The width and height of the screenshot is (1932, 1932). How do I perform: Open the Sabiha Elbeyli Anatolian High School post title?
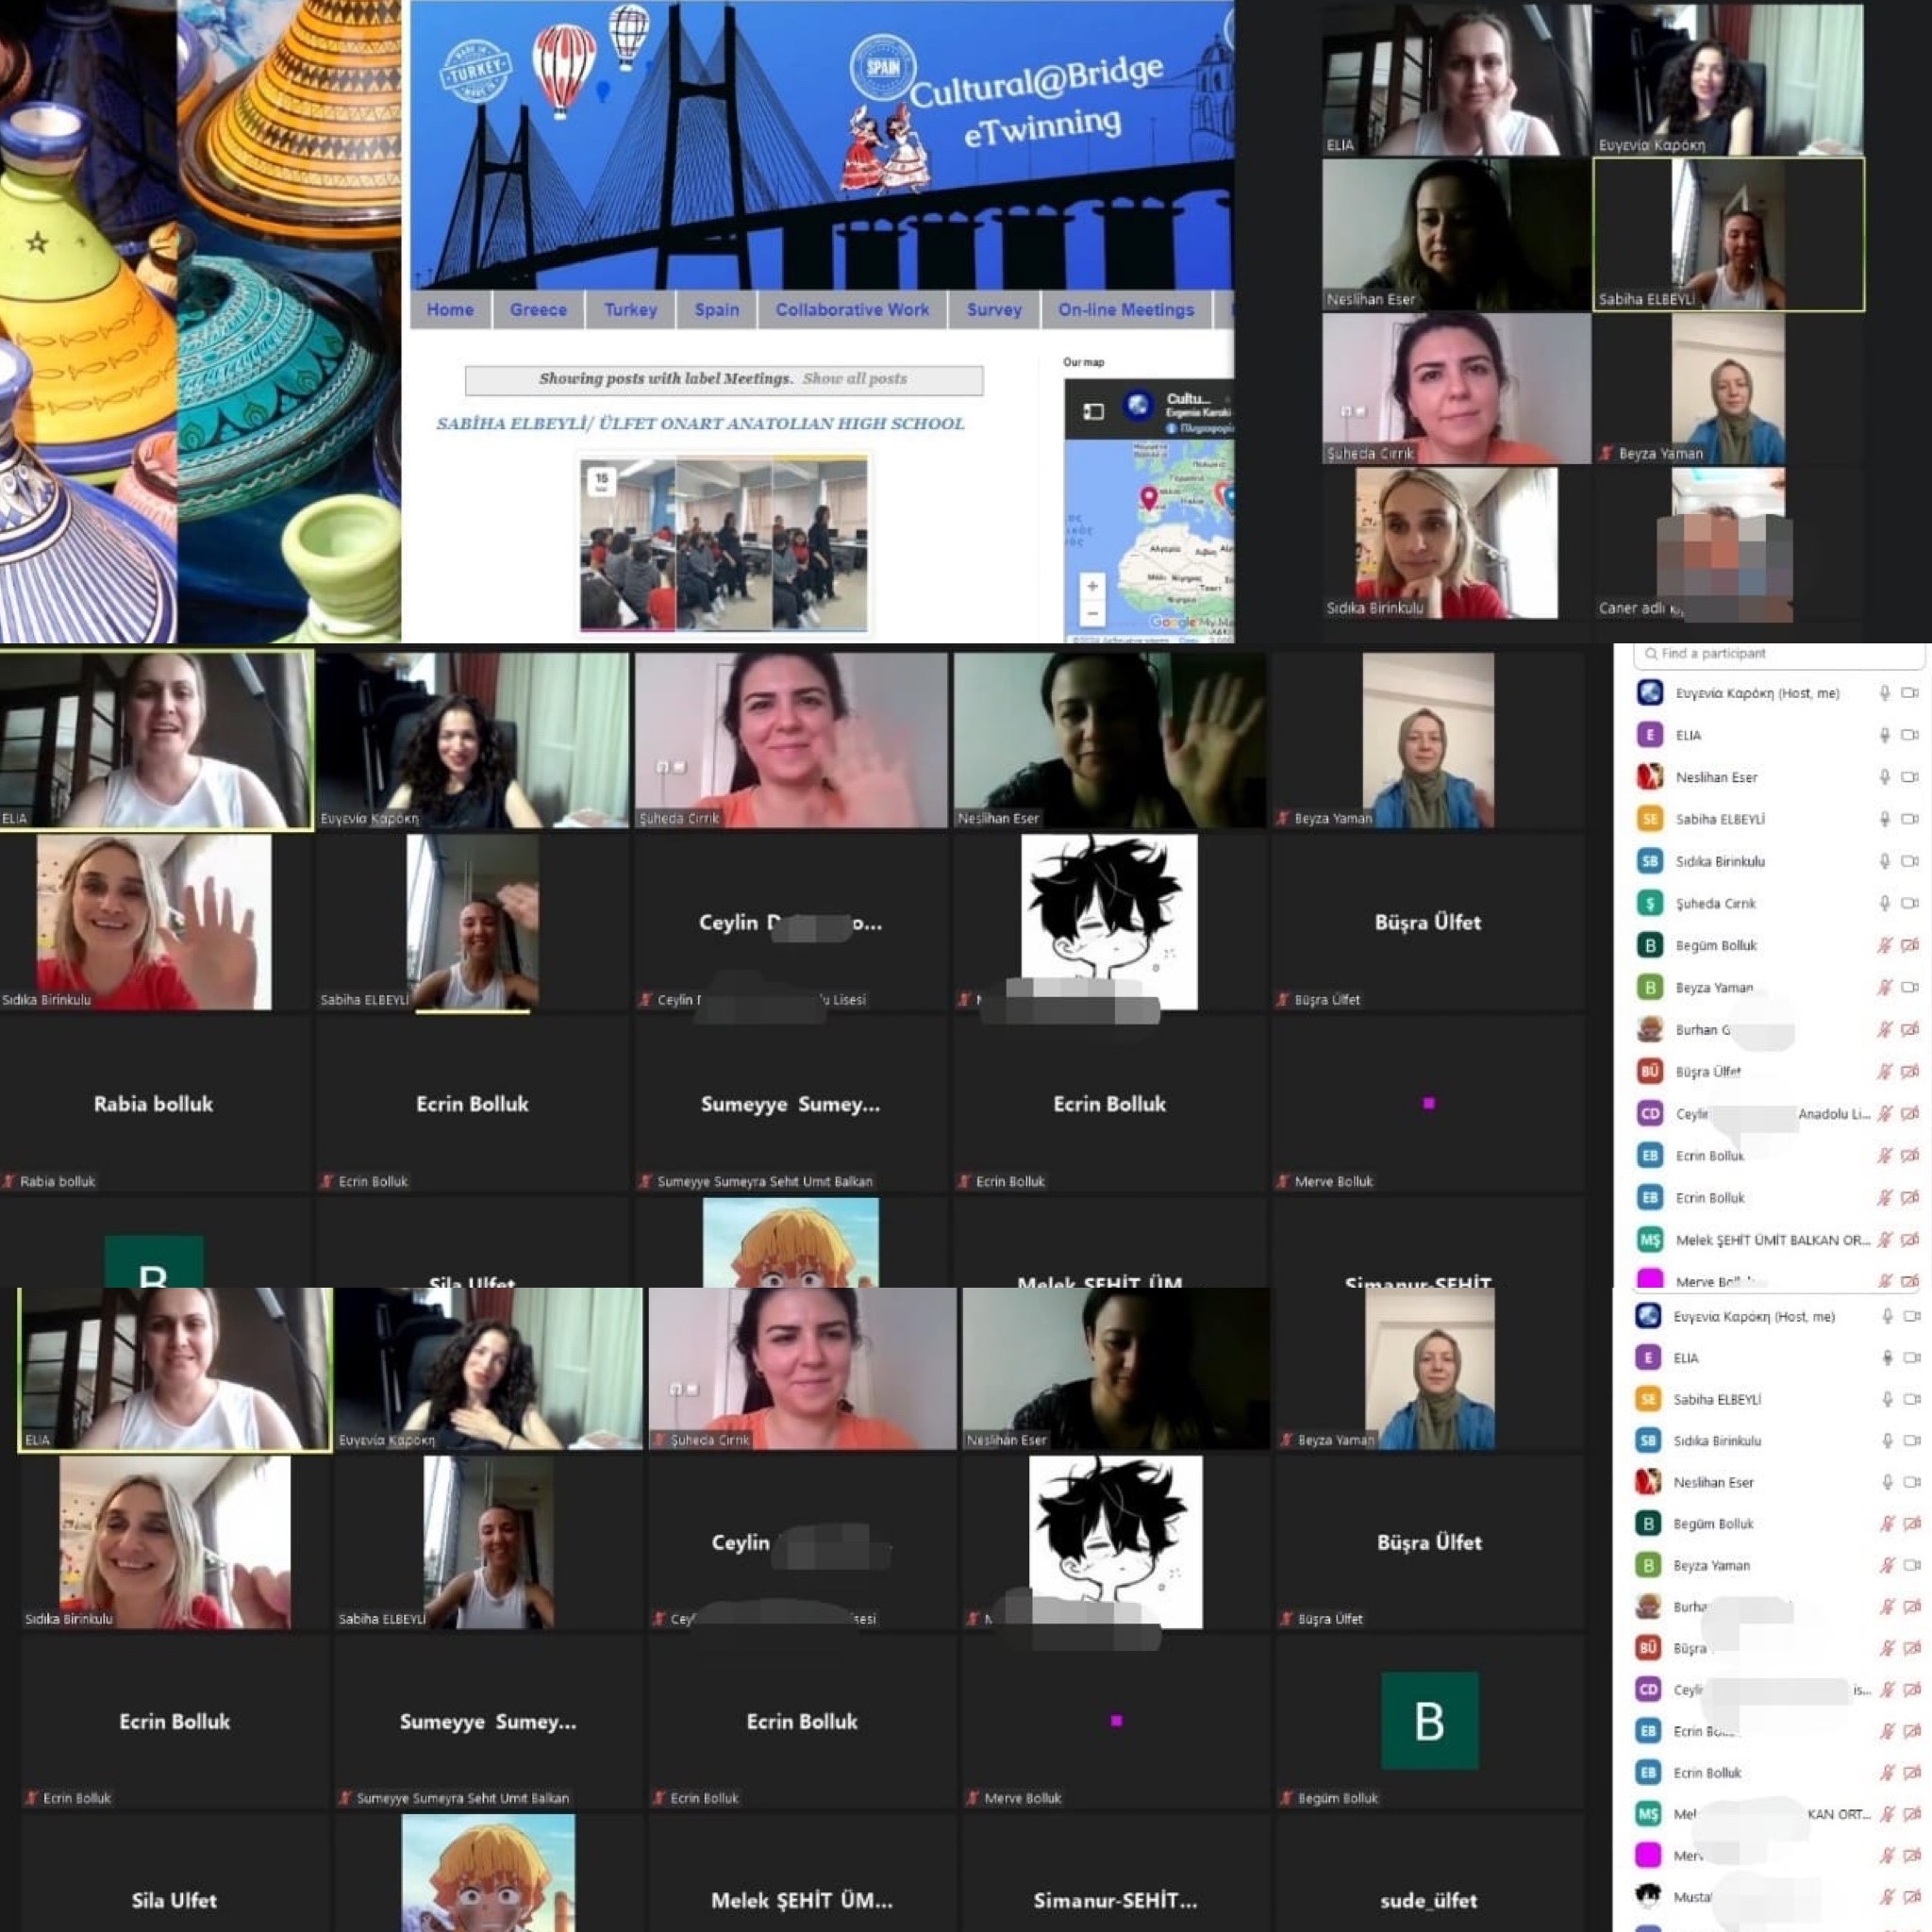pos(700,424)
